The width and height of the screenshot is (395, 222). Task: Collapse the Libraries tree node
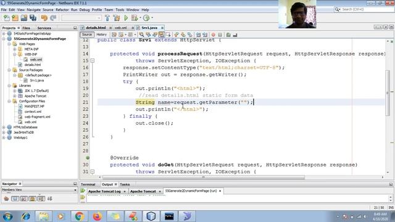pos(9,86)
